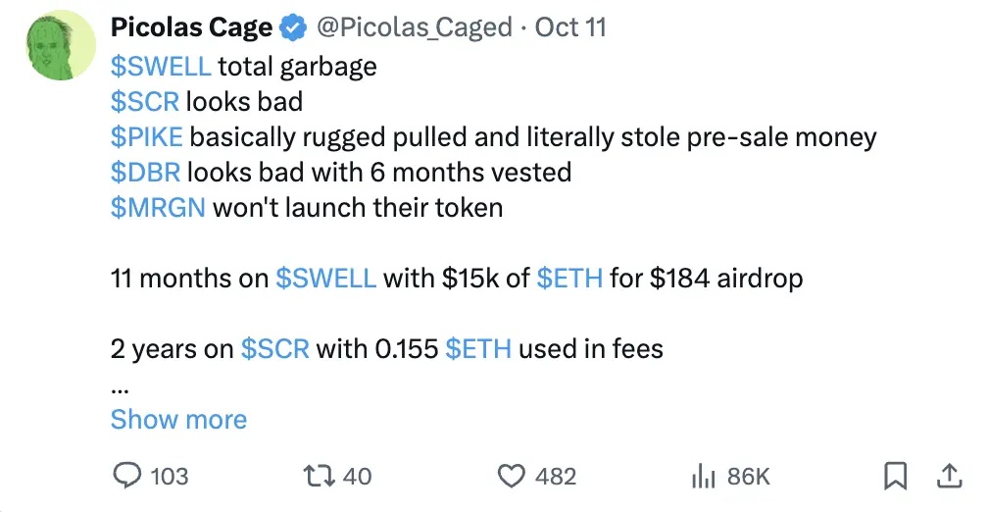Open the view analytics bar chart icon
The height and width of the screenshot is (512, 988).
tap(702, 476)
